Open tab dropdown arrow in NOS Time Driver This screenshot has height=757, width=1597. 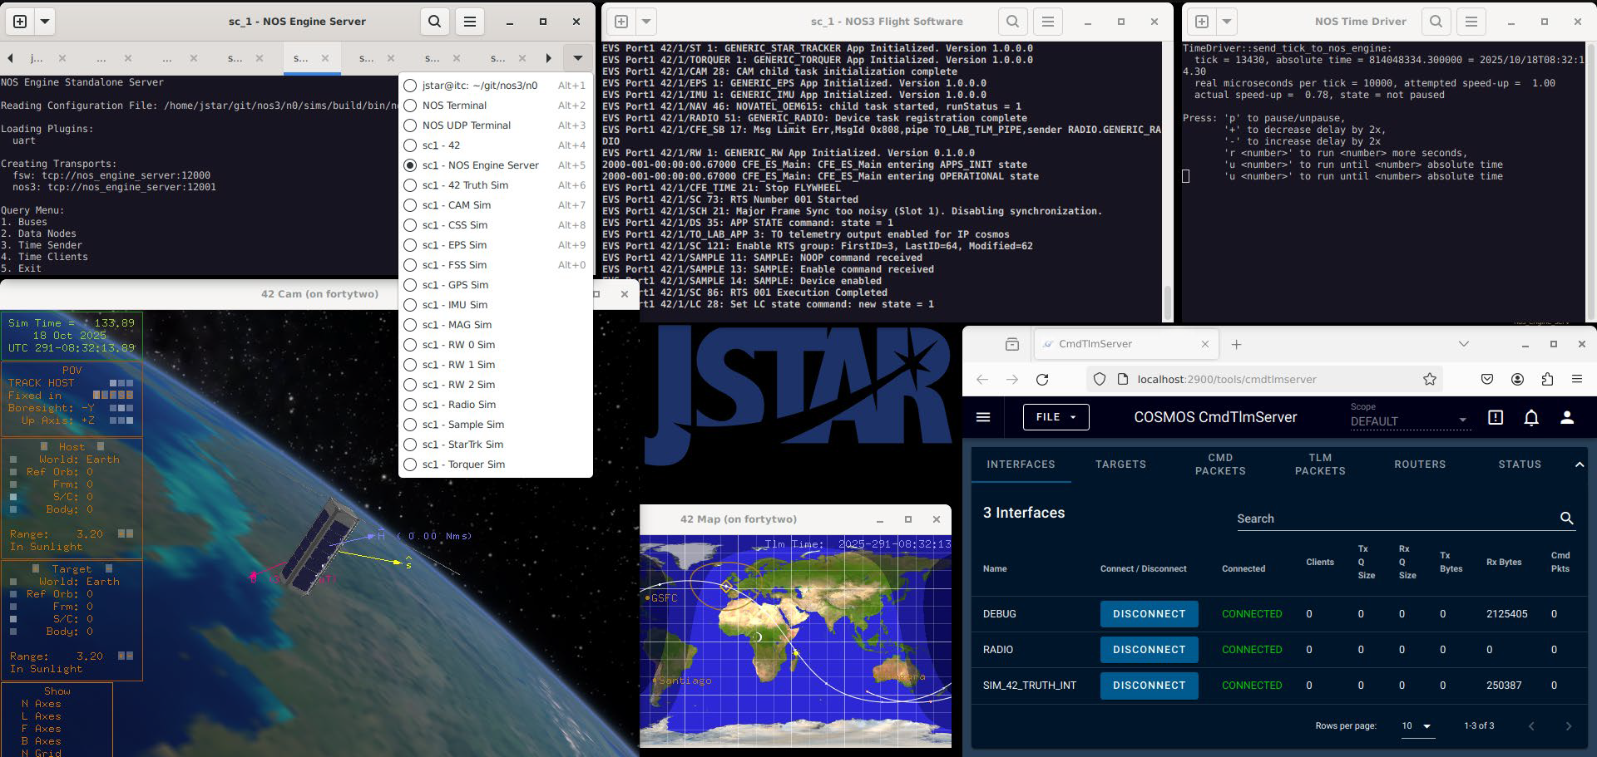click(1227, 22)
